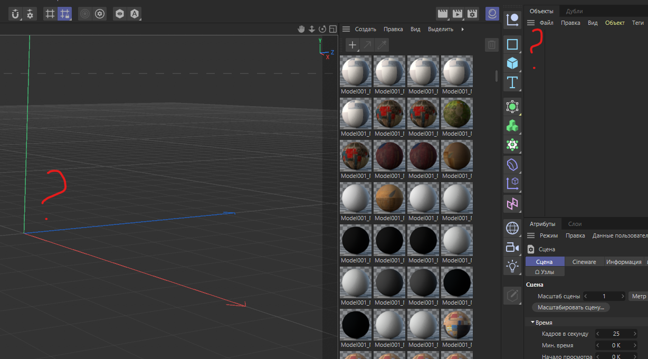Open attributes manager hamburger menu

click(530, 235)
